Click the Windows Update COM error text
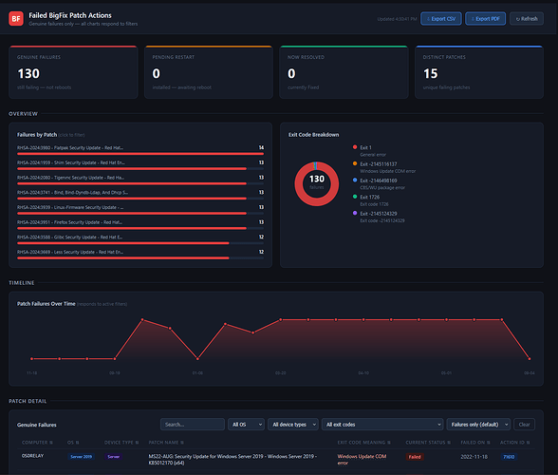The image size is (558, 475). (x=362, y=459)
